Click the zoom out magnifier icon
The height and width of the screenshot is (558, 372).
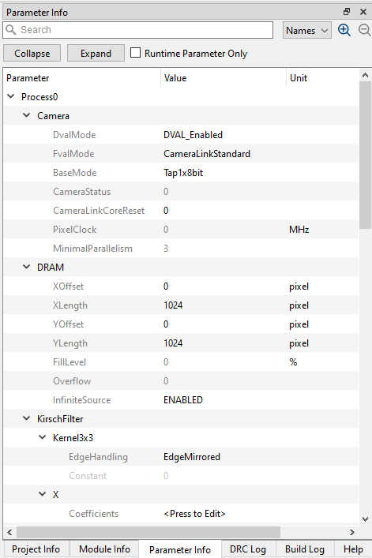coord(365,30)
